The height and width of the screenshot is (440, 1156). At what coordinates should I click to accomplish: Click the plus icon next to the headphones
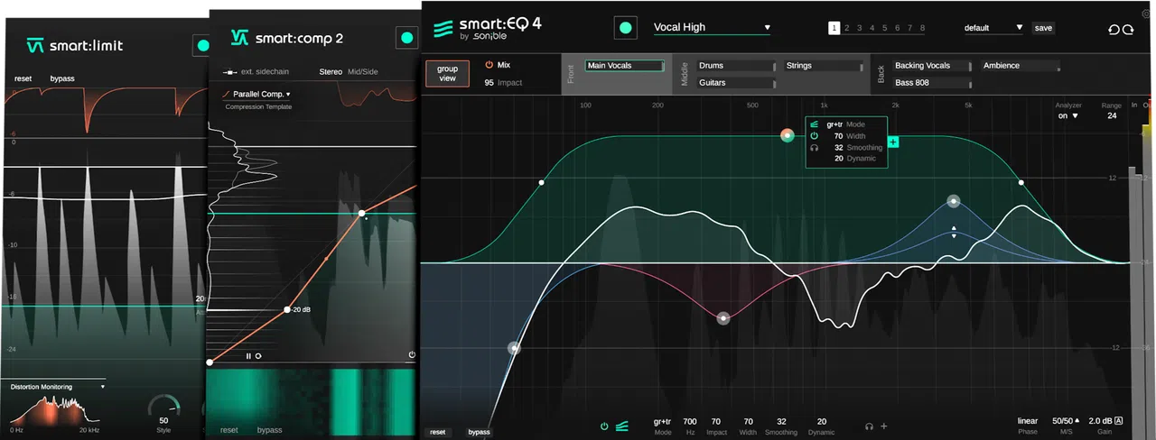(x=884, y=426)
